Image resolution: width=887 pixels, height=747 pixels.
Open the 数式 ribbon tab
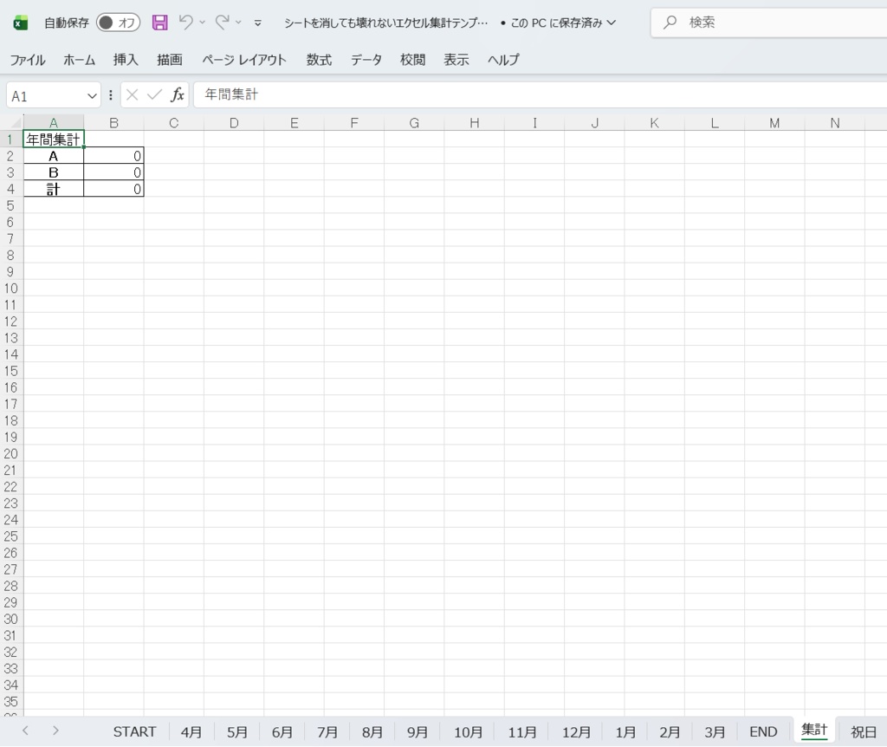tap(319, 60)
